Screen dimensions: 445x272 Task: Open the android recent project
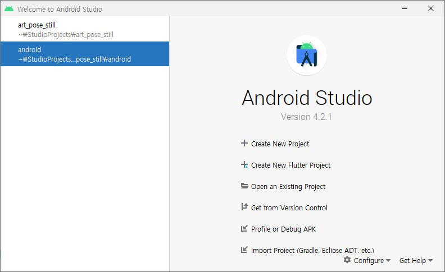tap(85, 54)
